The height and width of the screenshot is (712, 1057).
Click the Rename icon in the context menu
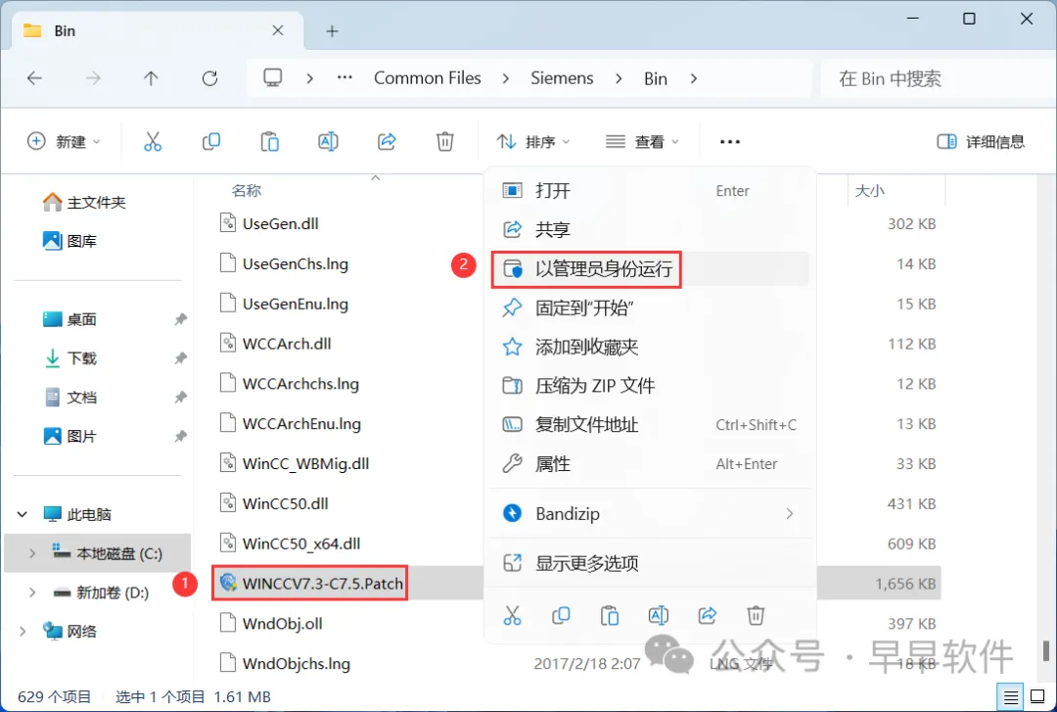pos(659,615)
